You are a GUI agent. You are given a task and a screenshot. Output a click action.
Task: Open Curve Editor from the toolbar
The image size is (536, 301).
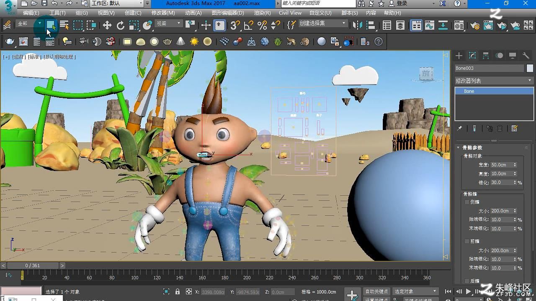coord(430,26)
